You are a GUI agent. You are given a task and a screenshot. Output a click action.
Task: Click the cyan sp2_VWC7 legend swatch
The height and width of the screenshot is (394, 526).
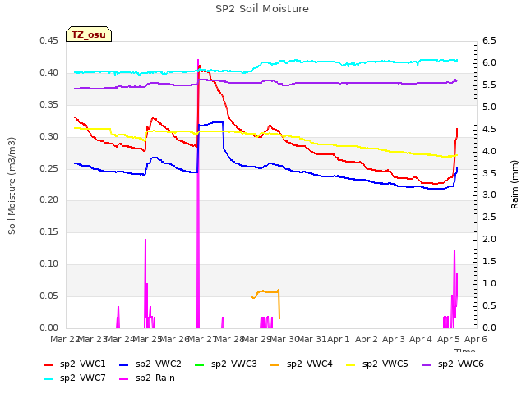point(48,379)
